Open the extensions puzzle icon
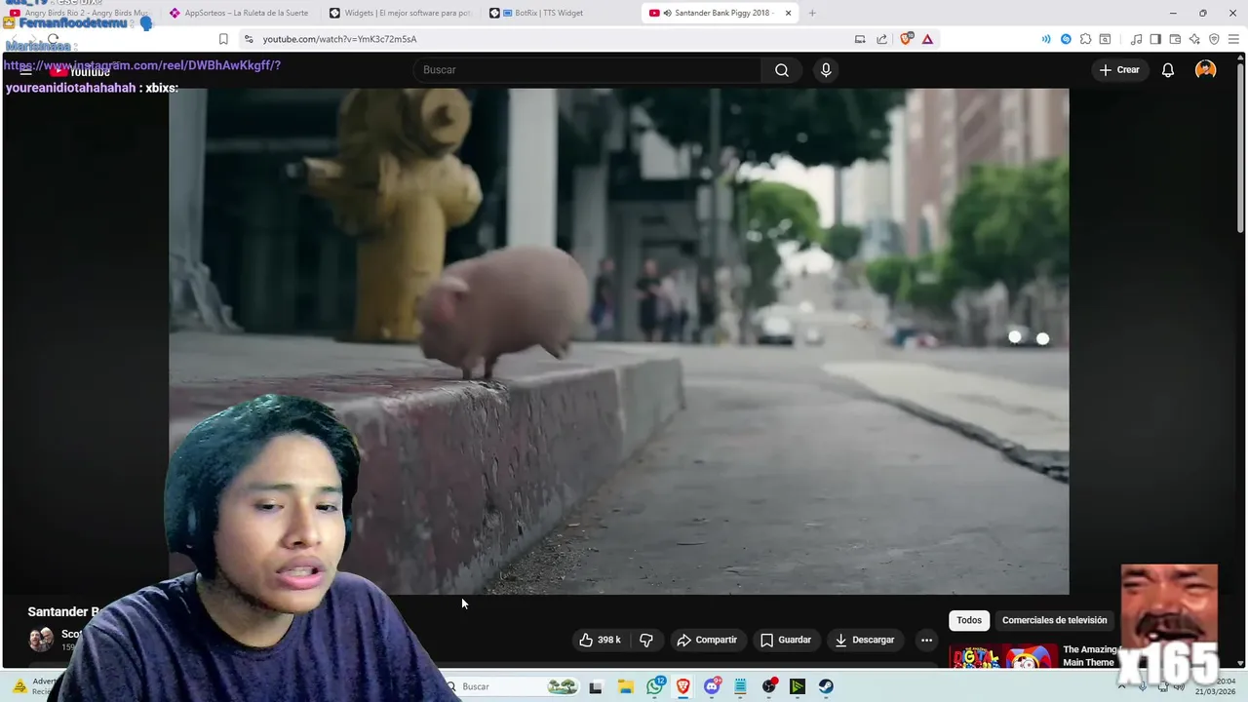 coord(1085,39)
